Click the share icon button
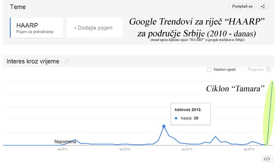This screenshot has height=168, width=276. point(263,7)
